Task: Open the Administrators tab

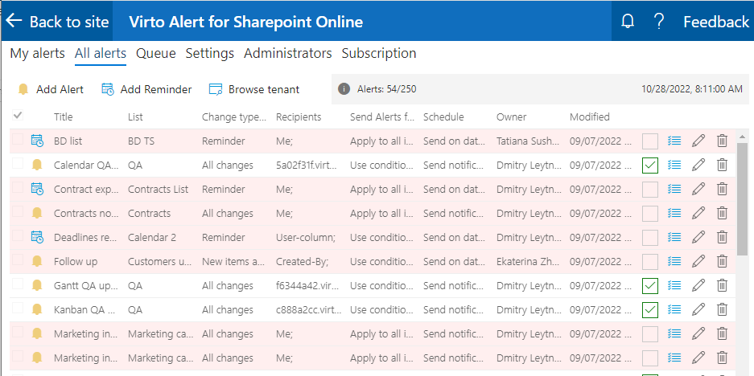Action: click(287, 53)
